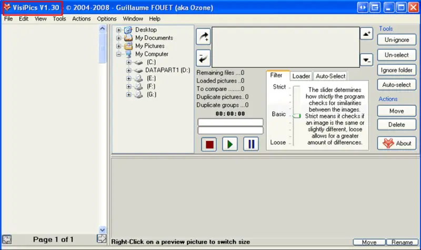Click the preview pane scroll down arrow
The image size is (421, 250).
102,229
